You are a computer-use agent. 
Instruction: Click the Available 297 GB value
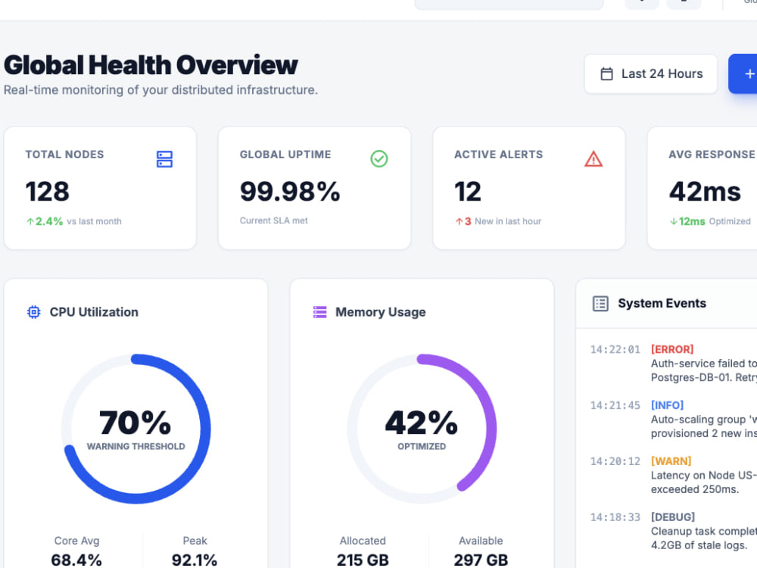(x=481, y=560)
